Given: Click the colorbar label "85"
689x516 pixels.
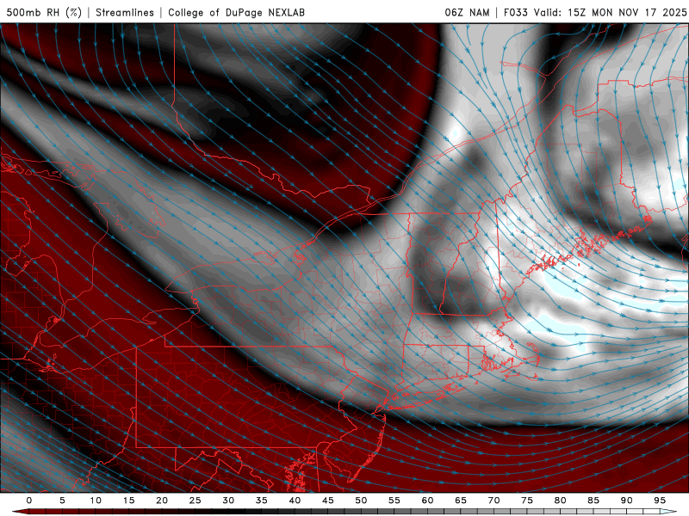Looking at the screenshot, I should click(593, 501).
